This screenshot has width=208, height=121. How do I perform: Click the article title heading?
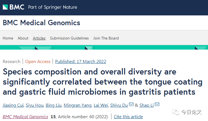[x=102, y=82]
